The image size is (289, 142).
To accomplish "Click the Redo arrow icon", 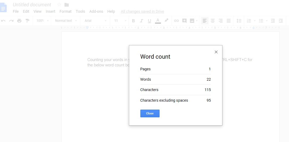I will coord(11,21).
